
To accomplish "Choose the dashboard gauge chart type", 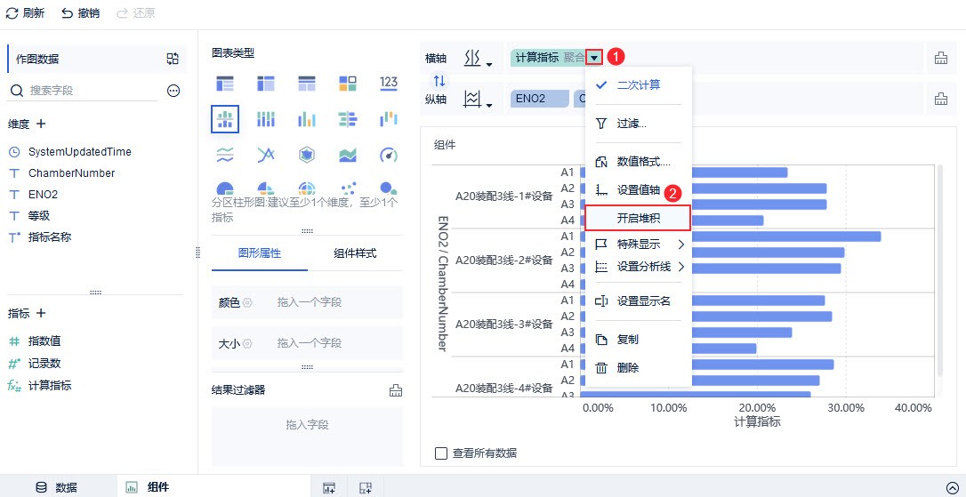I will [388, 156].
